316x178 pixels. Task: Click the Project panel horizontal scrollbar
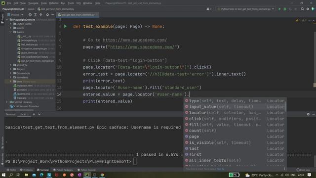19,110
